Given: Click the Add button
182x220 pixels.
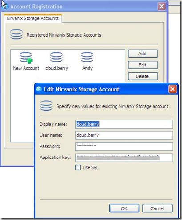Looking at the screenshot, I should tap(142, 54).
